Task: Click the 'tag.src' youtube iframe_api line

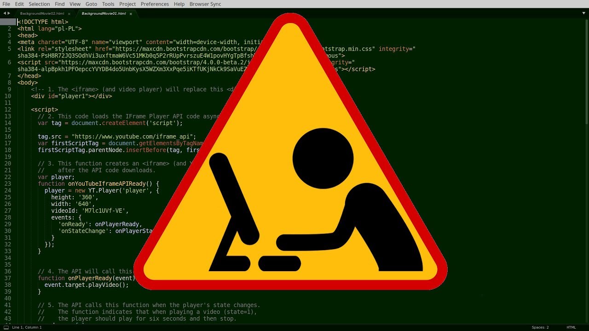Action: tap(117, 137)
